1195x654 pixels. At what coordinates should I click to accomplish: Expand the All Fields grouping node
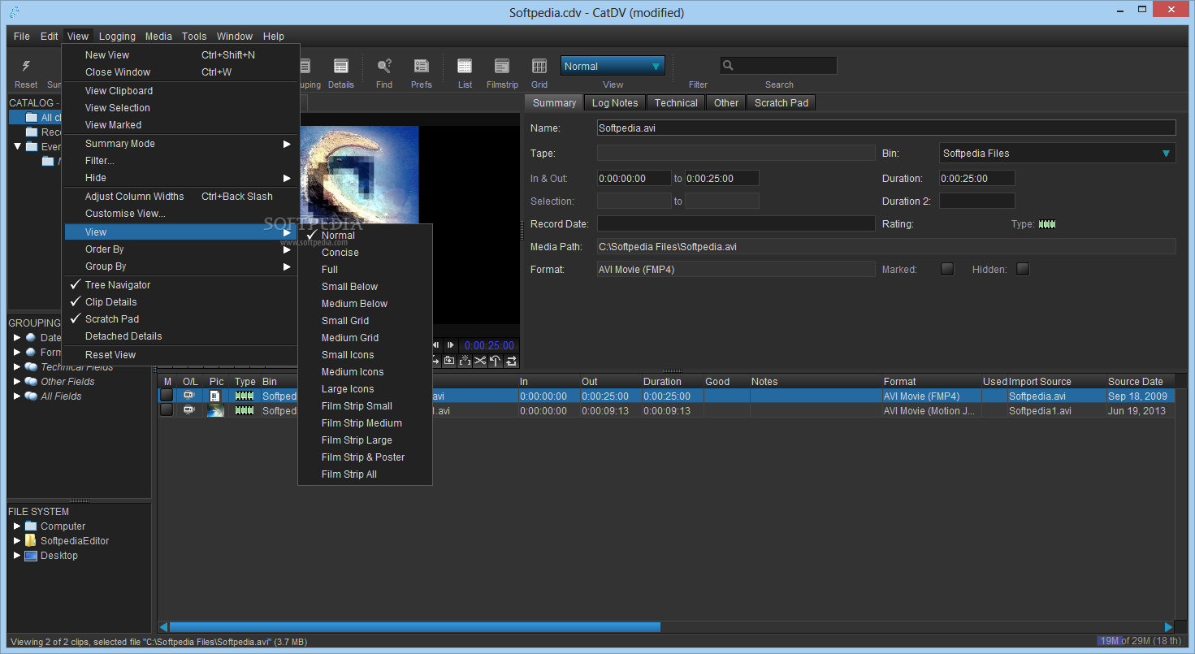click(17, 396)
